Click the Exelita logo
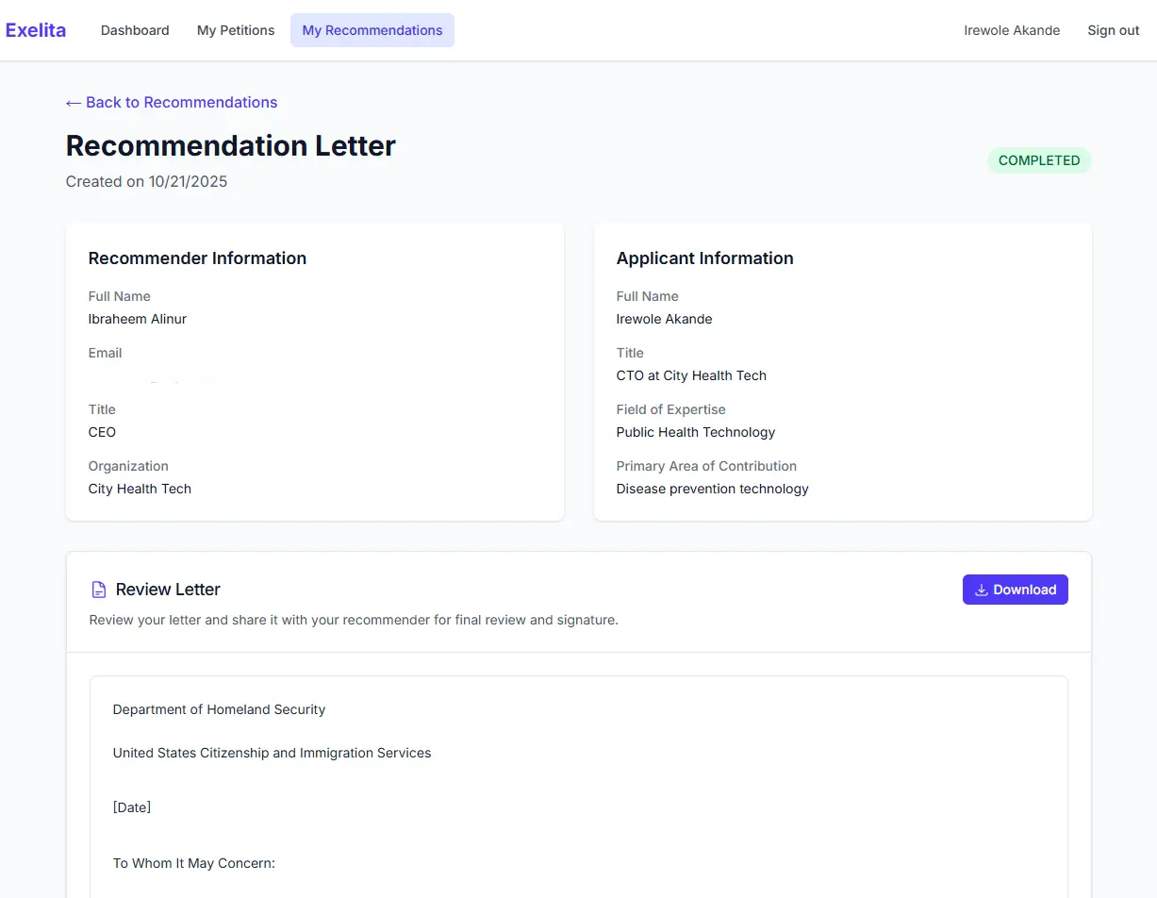 coord(36,30)
